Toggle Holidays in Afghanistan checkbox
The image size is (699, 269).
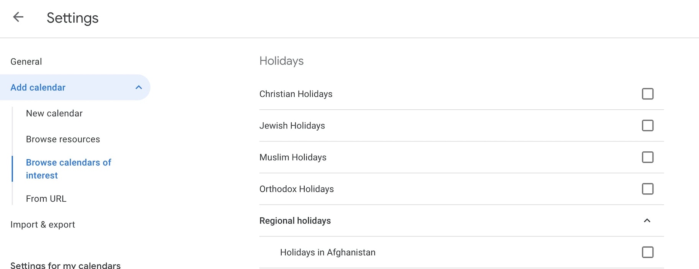(647, 252)
